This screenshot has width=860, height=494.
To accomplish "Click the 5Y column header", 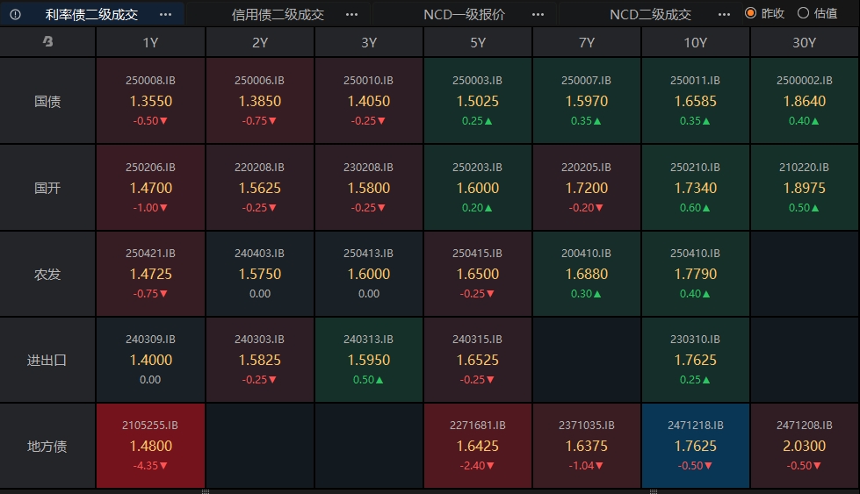I will coord(478,42).
